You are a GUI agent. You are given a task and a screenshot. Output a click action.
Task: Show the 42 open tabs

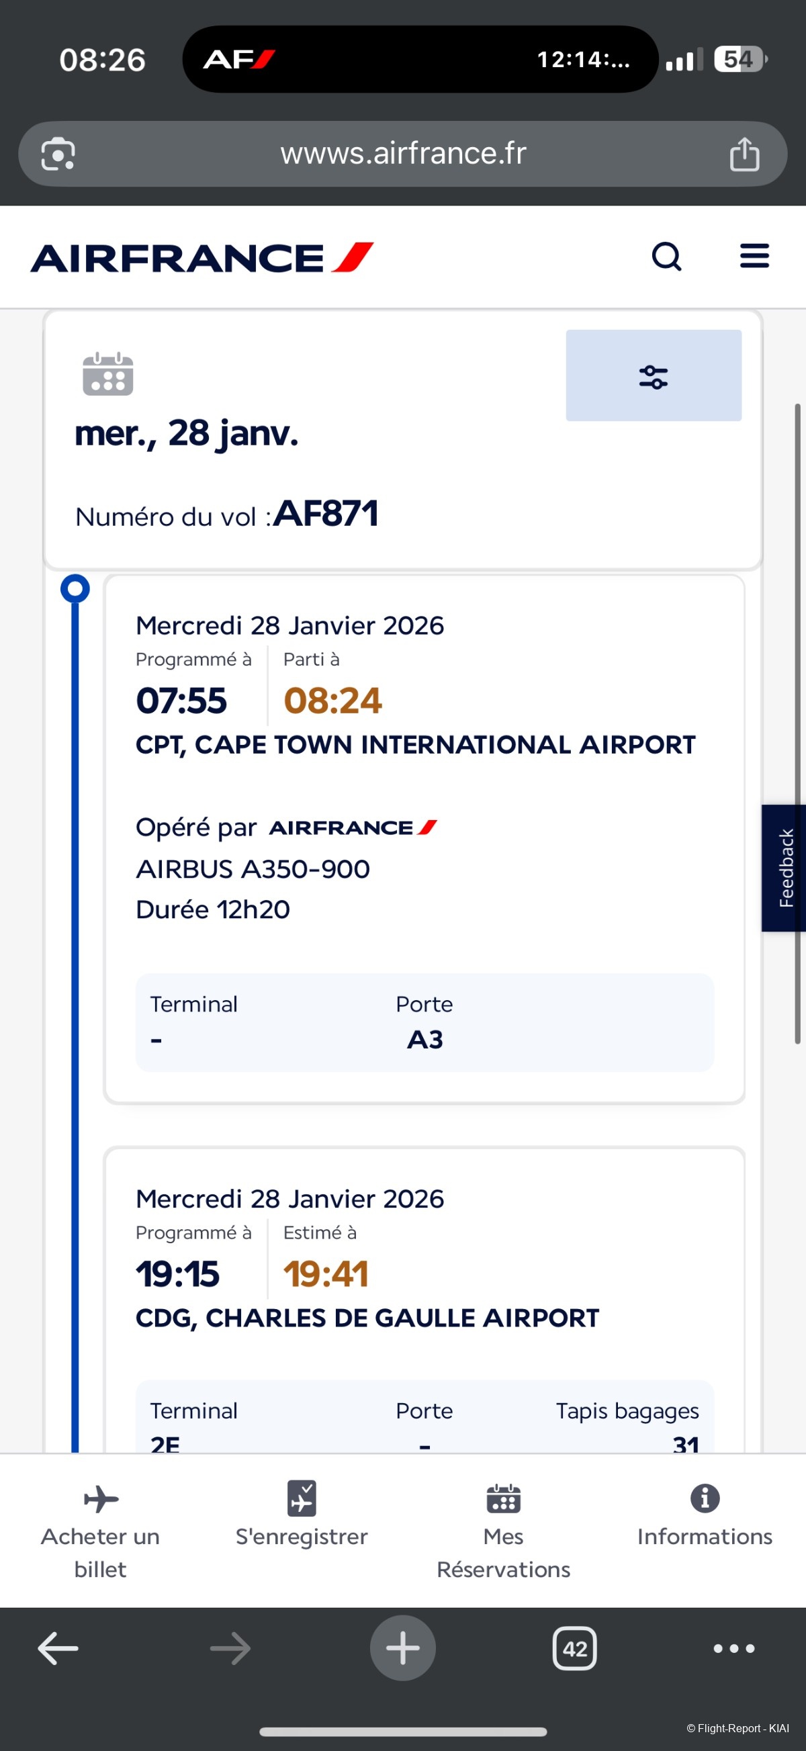coord(575,1648)
